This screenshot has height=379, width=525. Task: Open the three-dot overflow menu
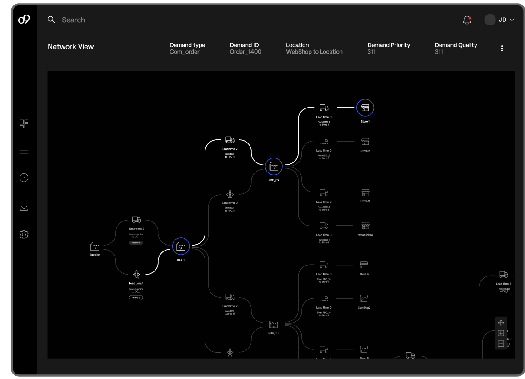(502, 48)
